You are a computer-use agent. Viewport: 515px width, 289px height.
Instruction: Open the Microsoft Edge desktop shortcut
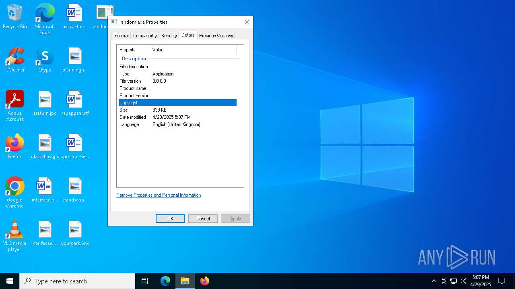[x=45, y=19]
